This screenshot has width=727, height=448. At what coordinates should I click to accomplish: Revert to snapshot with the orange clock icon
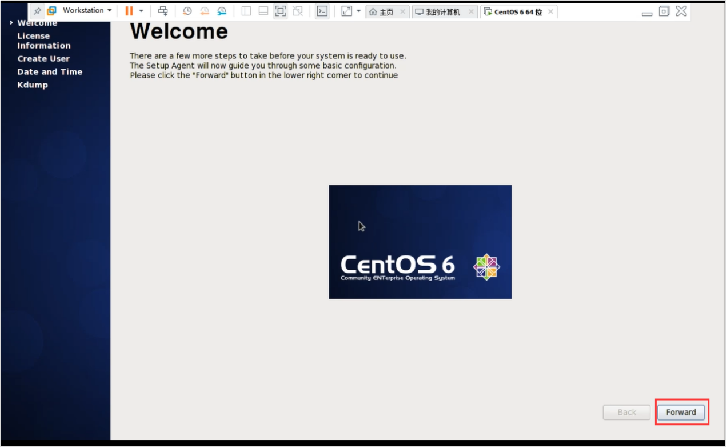point(204,11)
